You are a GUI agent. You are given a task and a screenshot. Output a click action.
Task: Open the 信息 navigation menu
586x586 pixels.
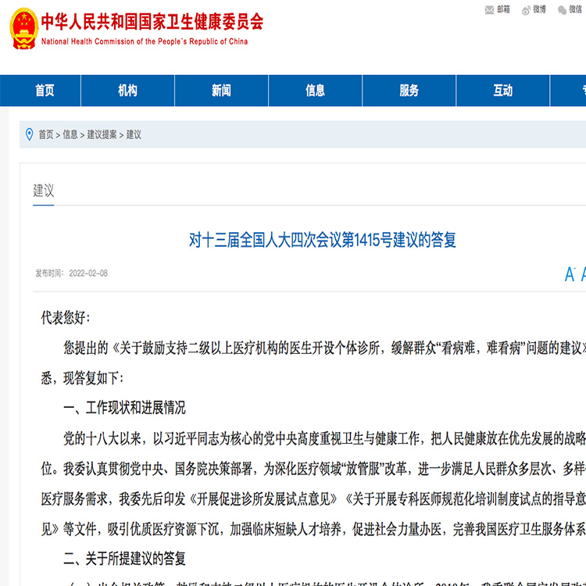tap(315, 91)
